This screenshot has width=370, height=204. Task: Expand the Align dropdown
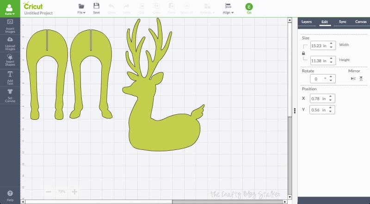coord(228,8)
